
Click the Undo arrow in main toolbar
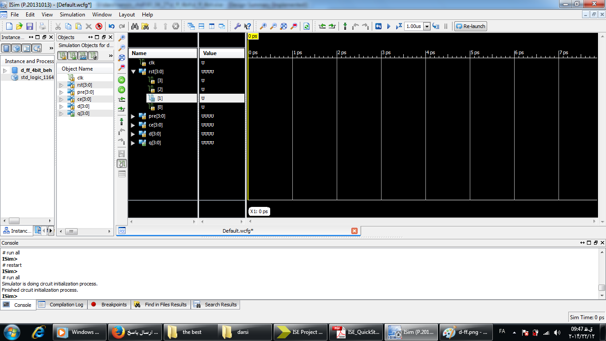tap(111, 26)
